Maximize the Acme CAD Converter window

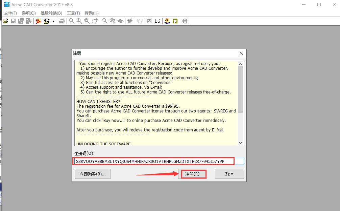(x=319, y=4)
